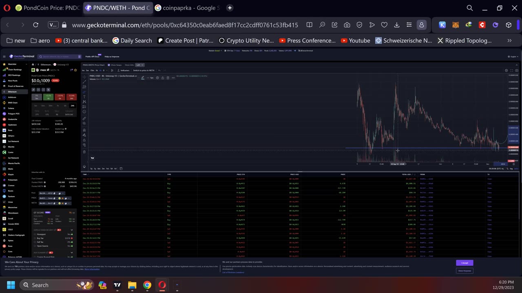Screen dimensions: 522x293
Task: Select the chart zoom-in tool
Action: pos(84,123)
